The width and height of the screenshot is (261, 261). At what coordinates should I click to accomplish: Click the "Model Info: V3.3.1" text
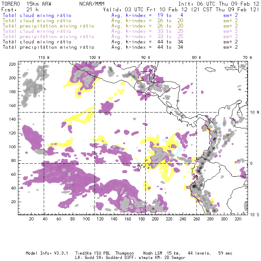(47, 253)
